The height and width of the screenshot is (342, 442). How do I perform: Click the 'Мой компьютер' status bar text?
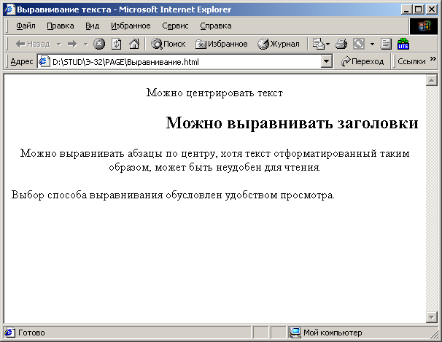(x=333, y=333)
